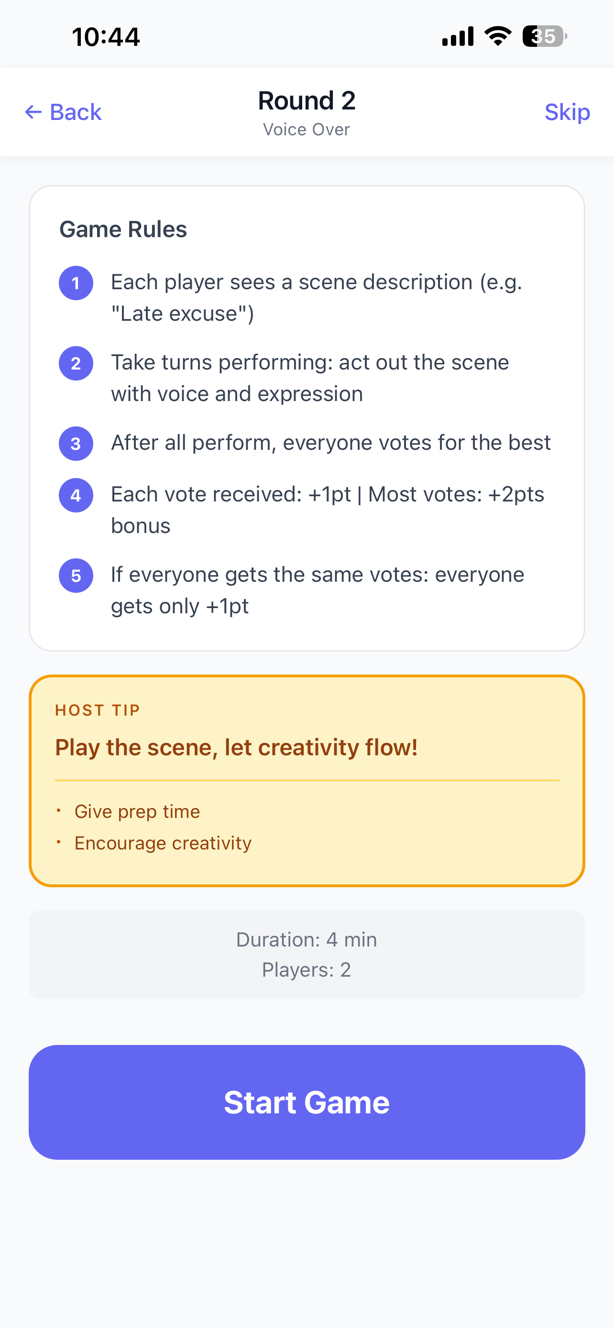Tap the number 3 rule badge

pos(76,443)
